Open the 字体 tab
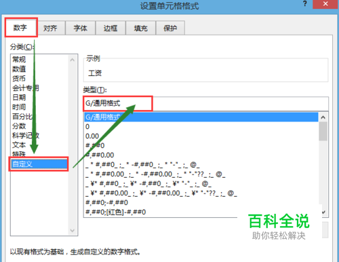 [80, 28]
